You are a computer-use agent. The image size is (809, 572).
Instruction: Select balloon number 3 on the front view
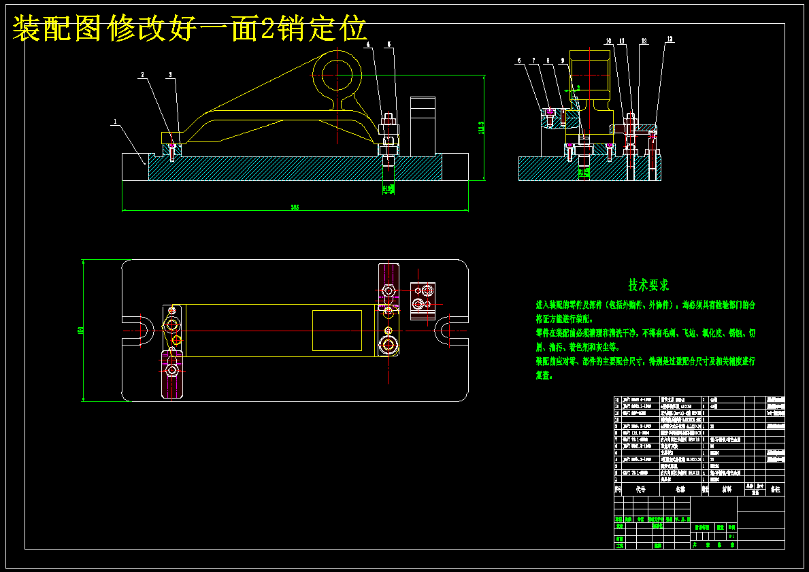(x=171, y=75)
